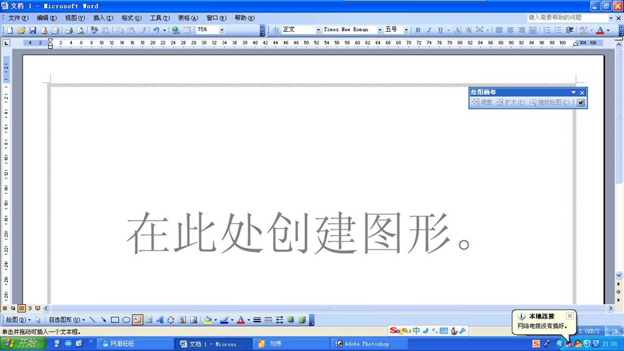Expand the 75% zoom dropdown
624x351 pixels.
coord(222,30)
